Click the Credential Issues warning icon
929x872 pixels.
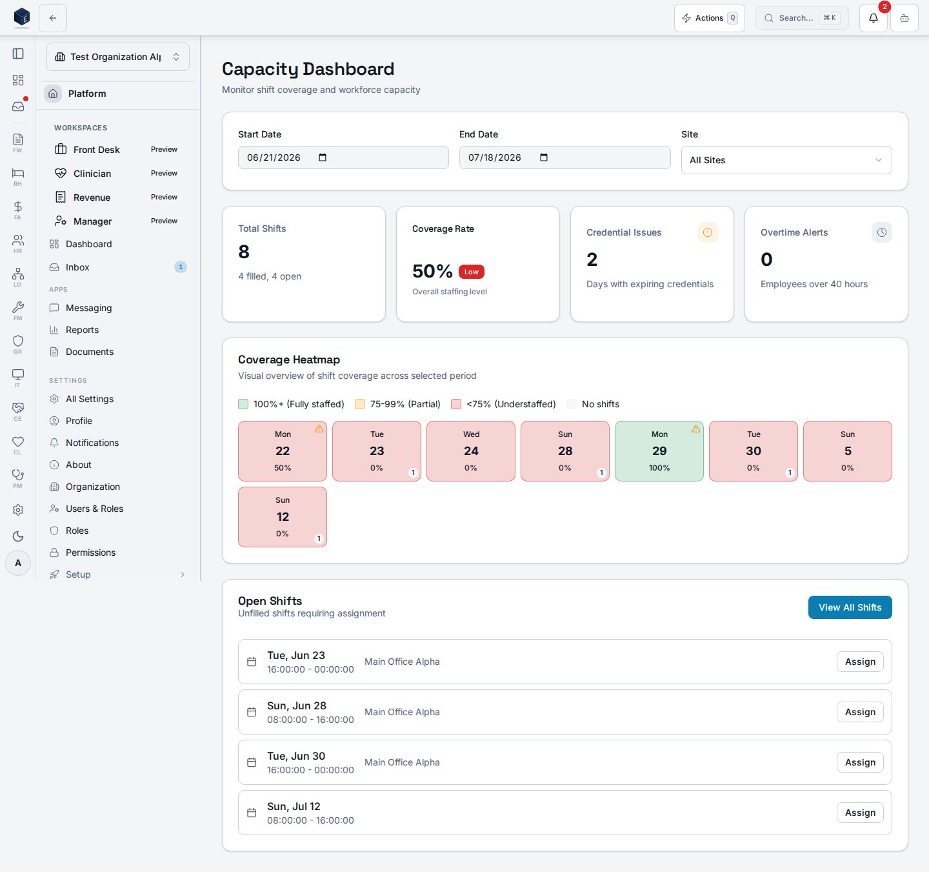pos(708,232)
